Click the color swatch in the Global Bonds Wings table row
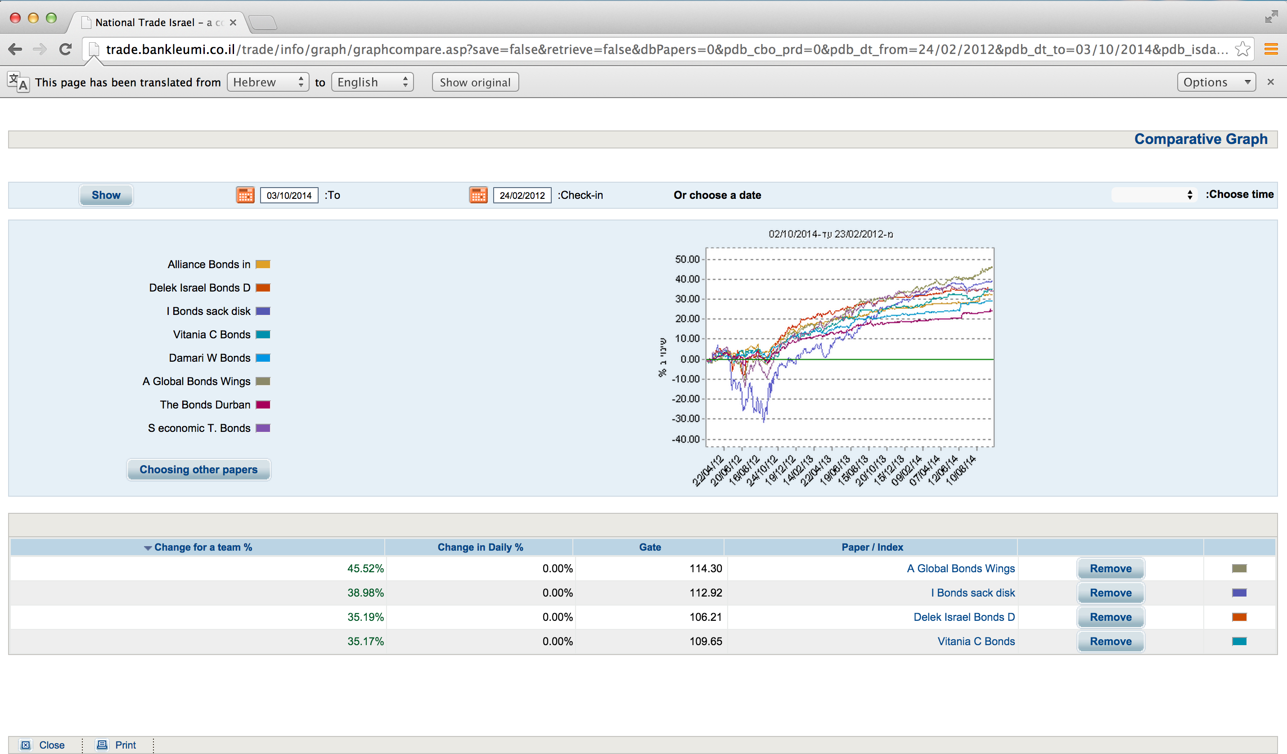Viewport: 1287px width, 754px height. [x=1239, y=569]
